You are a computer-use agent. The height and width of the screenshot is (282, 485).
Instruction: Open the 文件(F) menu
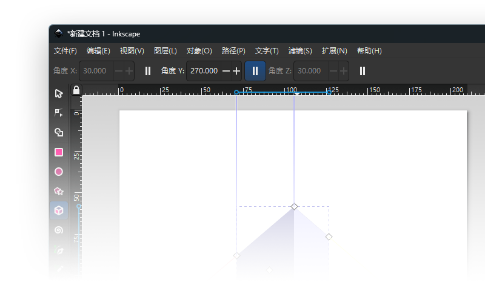click(x=65, y=51)
